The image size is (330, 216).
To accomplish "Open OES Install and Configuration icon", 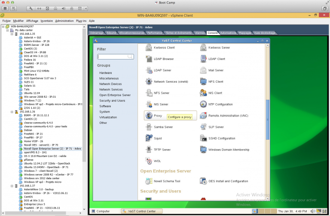I will (203, 181).
